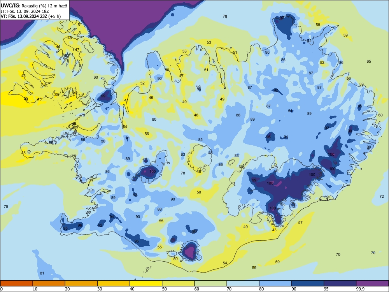Click the 0–10 dark orange legend swatch
This screenshot has height=292, width=389.
pyautogui.click(x=16, y=283)
